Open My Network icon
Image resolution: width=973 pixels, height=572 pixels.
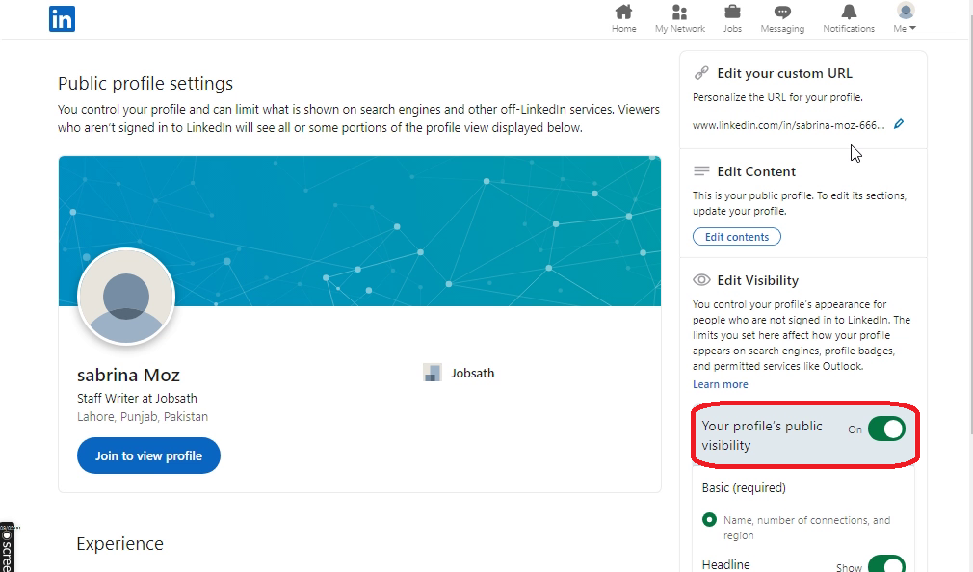(679, 13)
